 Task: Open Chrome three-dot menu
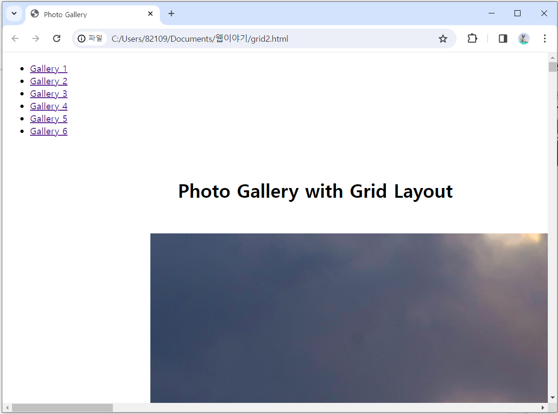tap(545, 38)
